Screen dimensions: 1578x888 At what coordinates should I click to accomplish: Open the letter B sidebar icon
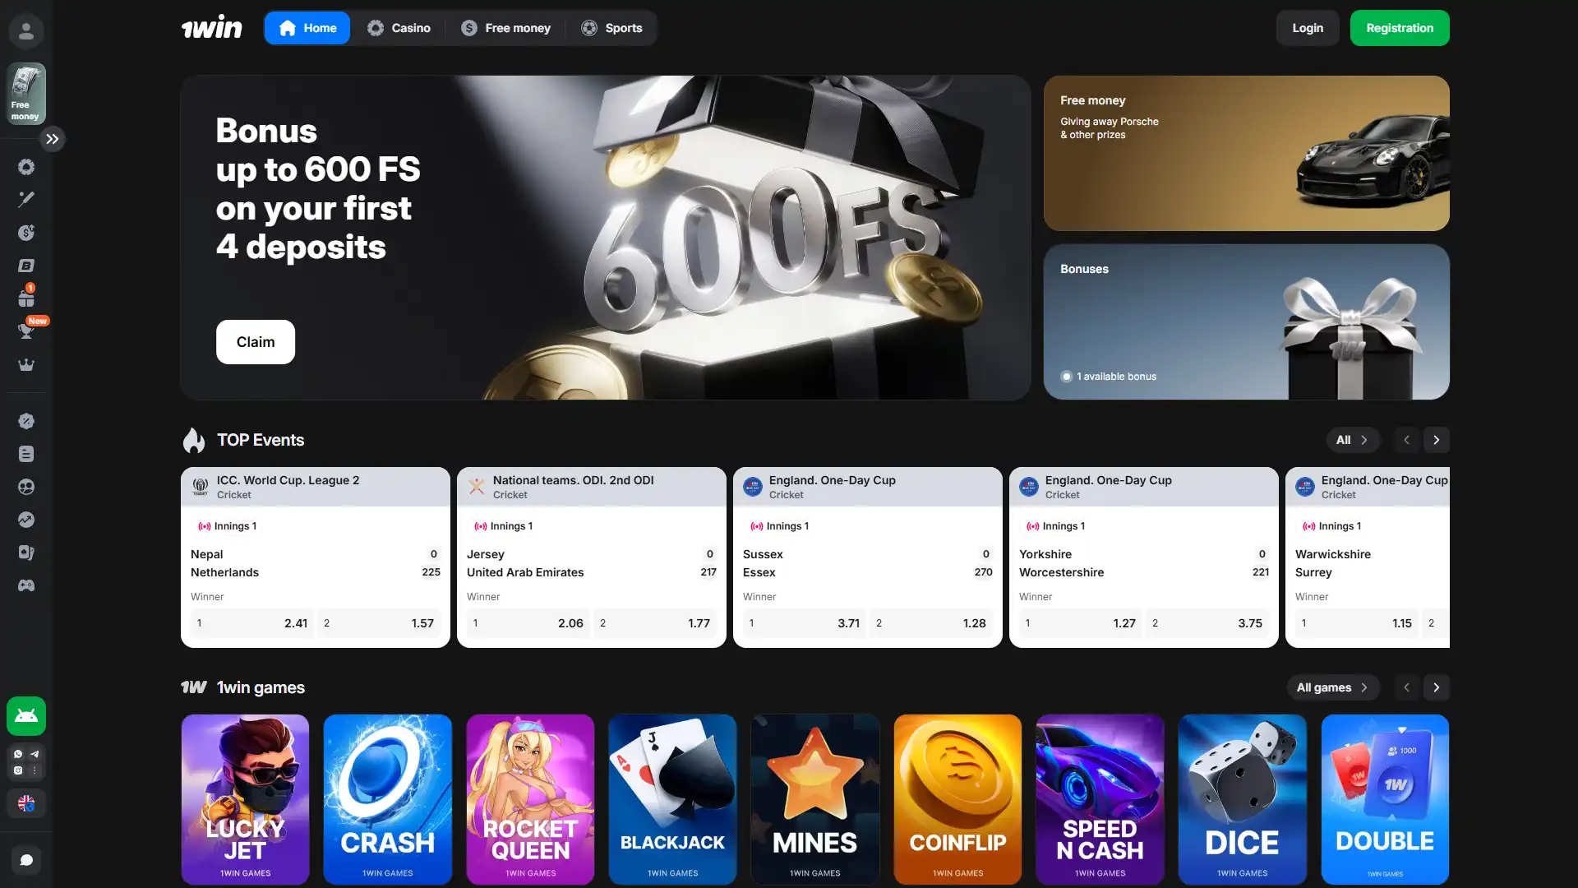click(x=26, y=266)
